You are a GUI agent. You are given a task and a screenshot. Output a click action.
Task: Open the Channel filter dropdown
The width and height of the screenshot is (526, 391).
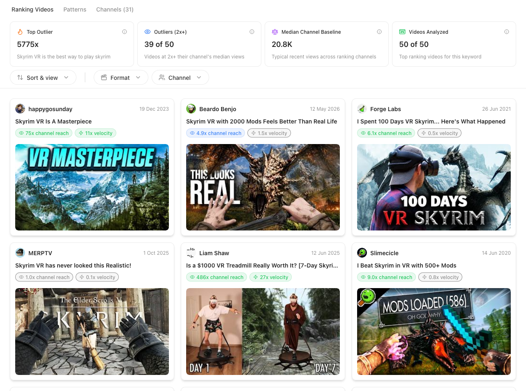[180, 77]
